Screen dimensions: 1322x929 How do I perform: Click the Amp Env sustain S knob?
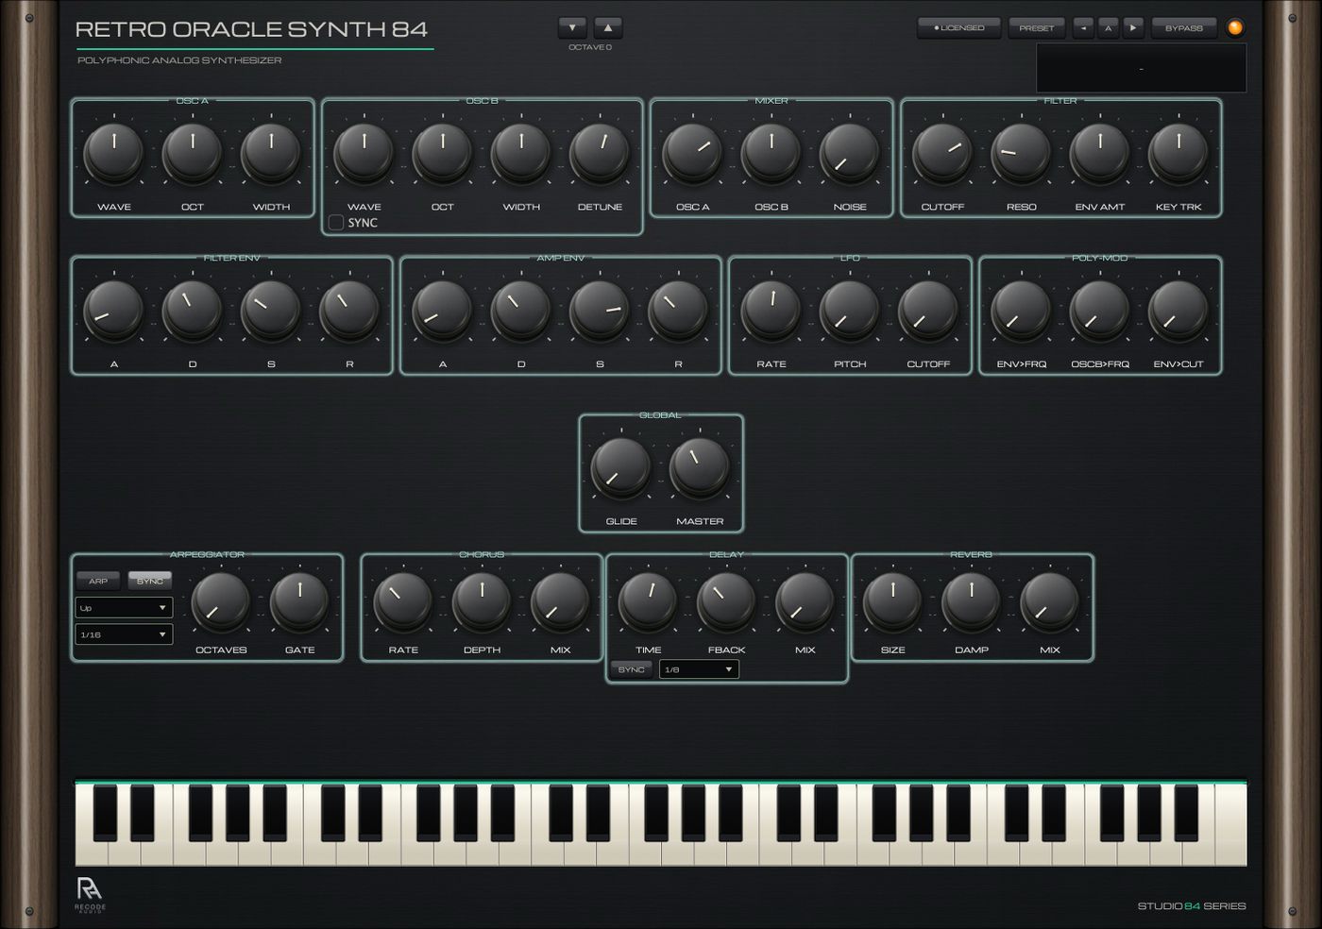point(600,310)
